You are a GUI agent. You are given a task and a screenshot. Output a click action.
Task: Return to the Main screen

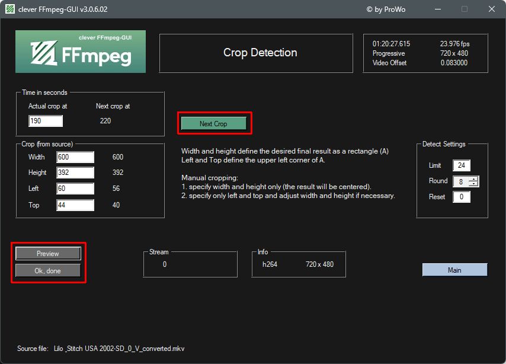tap(454, 270)
